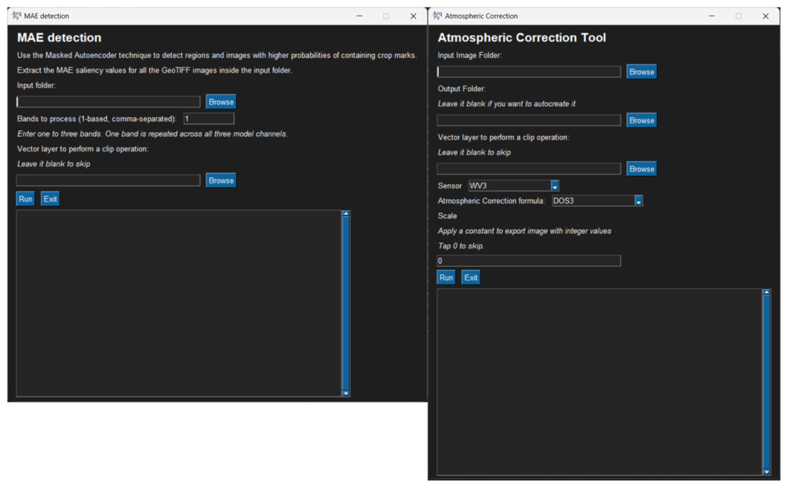Image resolution: width=787 pixels, height=487 pixels.
Task: Click MAE detection vector layer path field
Action: tap(108, 180)
